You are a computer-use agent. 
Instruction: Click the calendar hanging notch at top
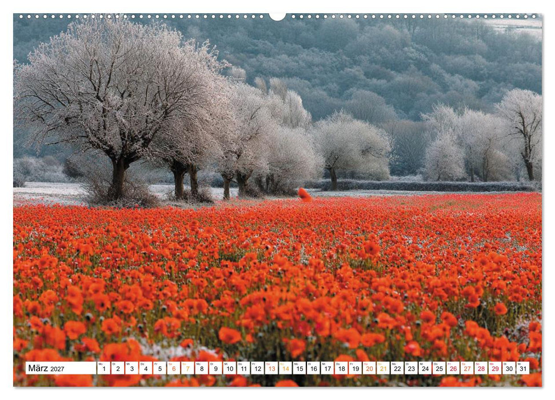(277, 17)
